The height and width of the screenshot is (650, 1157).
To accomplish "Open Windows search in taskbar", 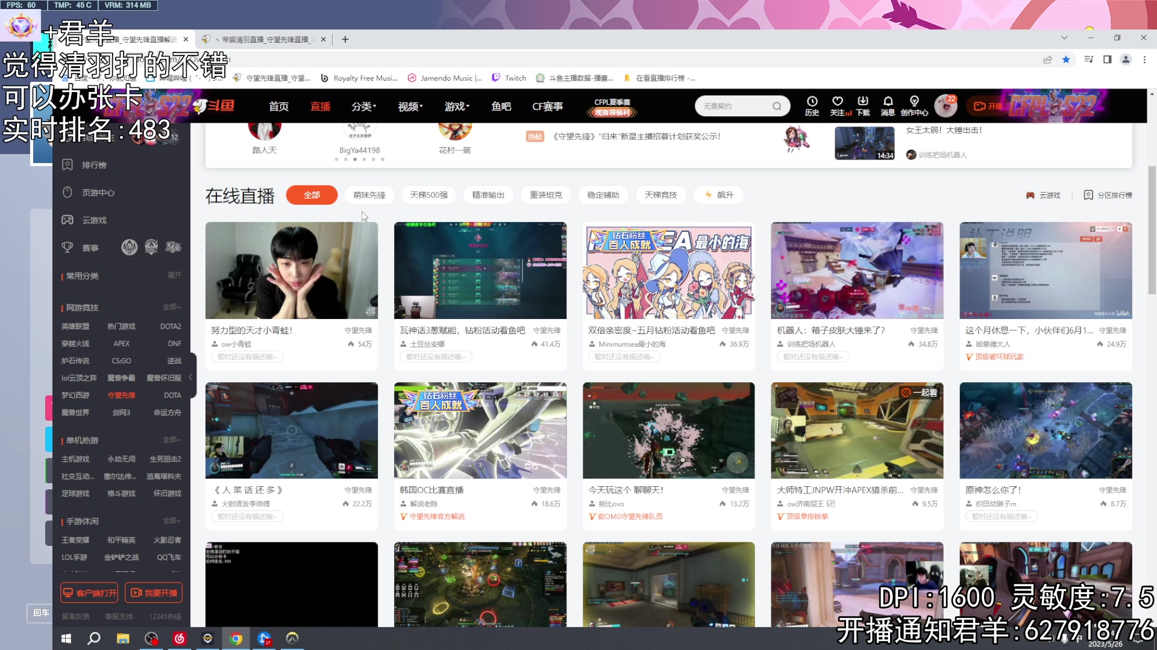I will 94,638.
